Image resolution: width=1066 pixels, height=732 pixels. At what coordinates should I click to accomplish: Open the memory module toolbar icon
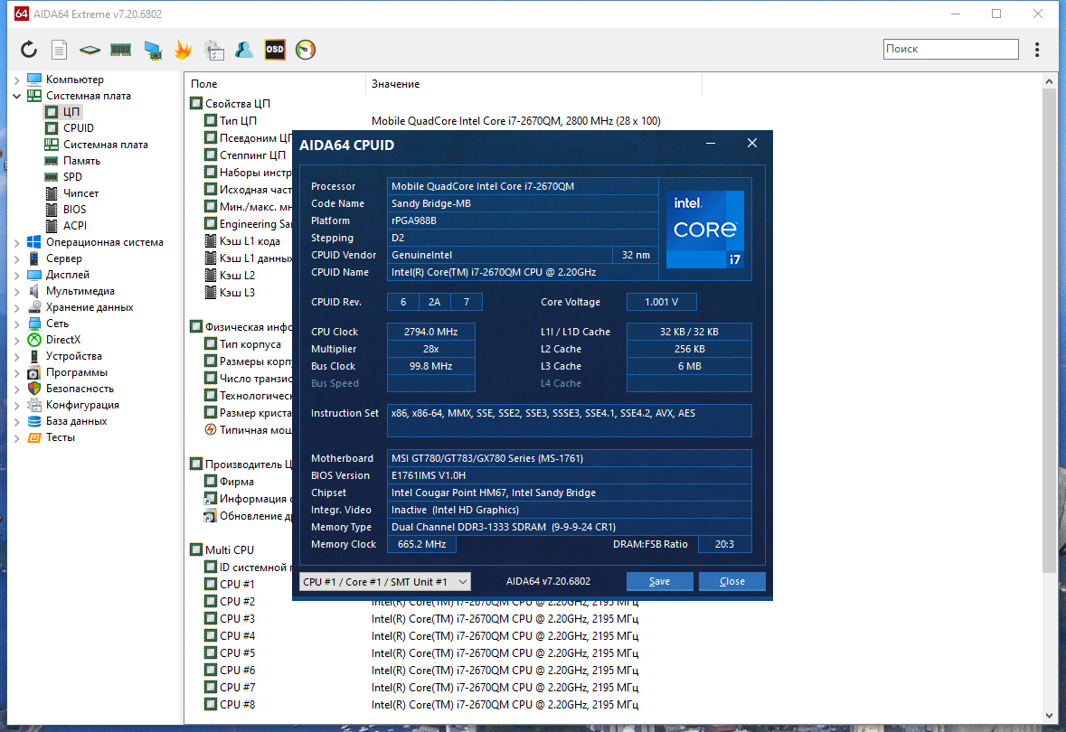[120, 50]
